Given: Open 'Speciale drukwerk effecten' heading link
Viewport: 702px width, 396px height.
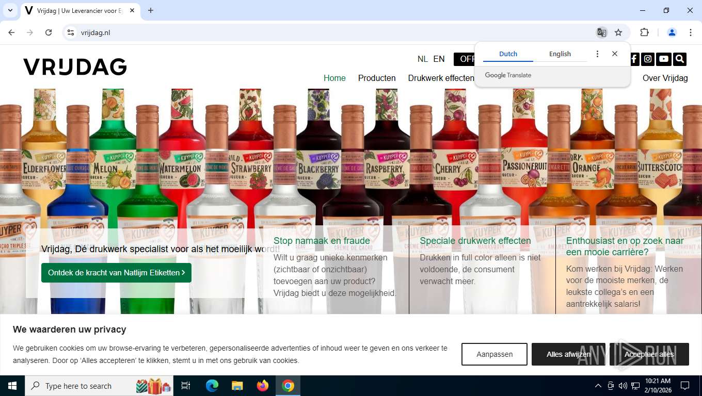Looking at the screenshot, I should coord(475,241).
